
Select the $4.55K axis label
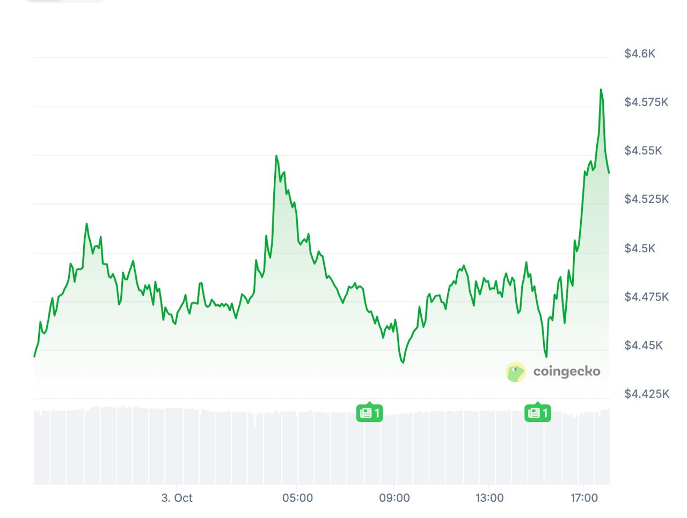pyautogui.click(x=643, y=151)
